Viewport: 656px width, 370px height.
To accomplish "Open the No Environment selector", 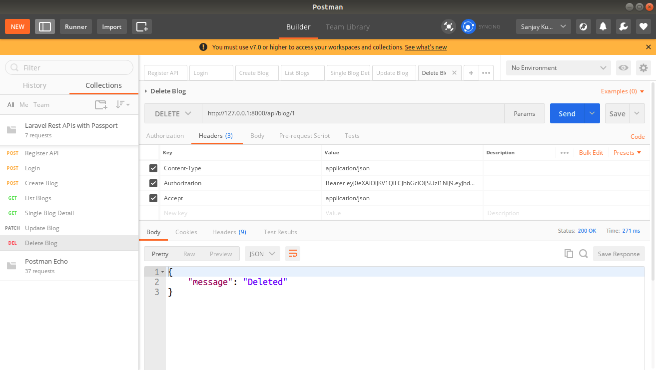I will [558, 68].
